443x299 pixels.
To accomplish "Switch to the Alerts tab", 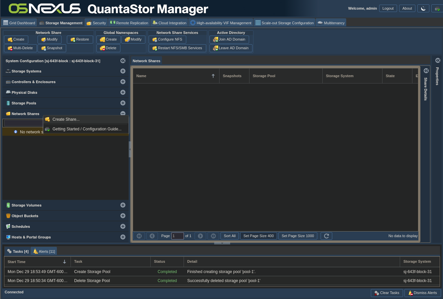I will point(44,251).
